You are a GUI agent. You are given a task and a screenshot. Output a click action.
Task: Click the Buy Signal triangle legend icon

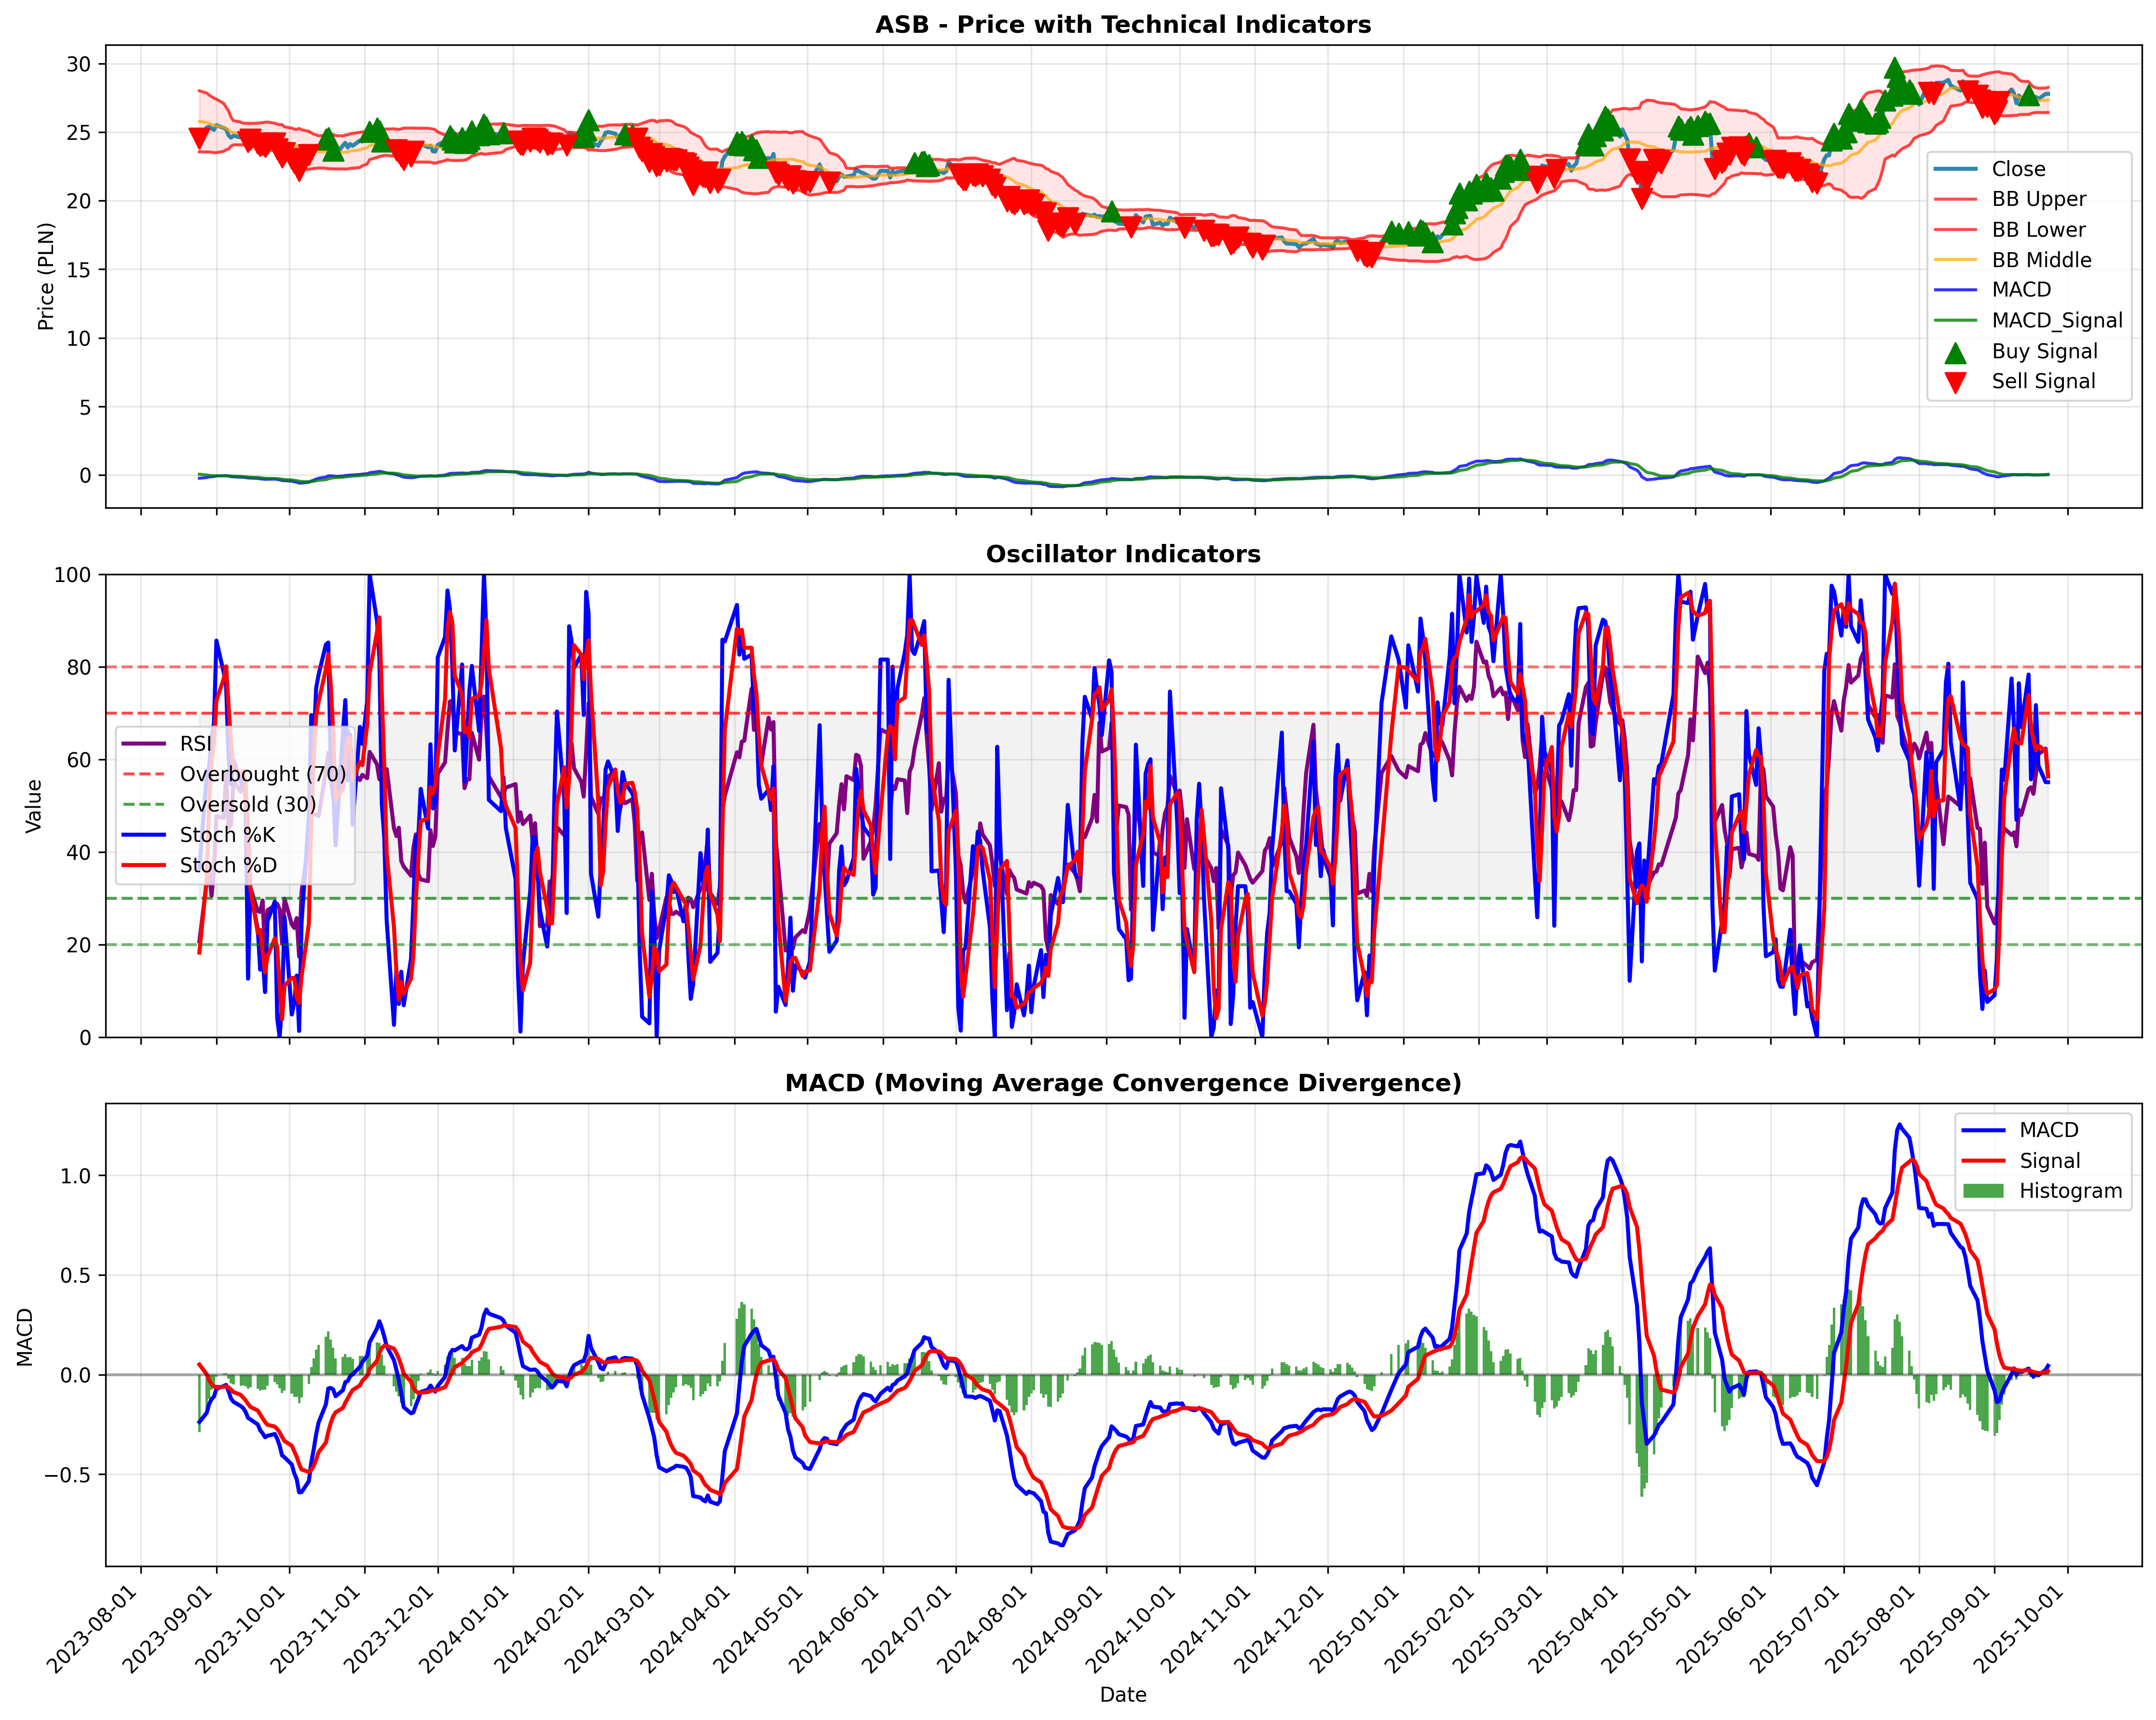coord(1955,352)
